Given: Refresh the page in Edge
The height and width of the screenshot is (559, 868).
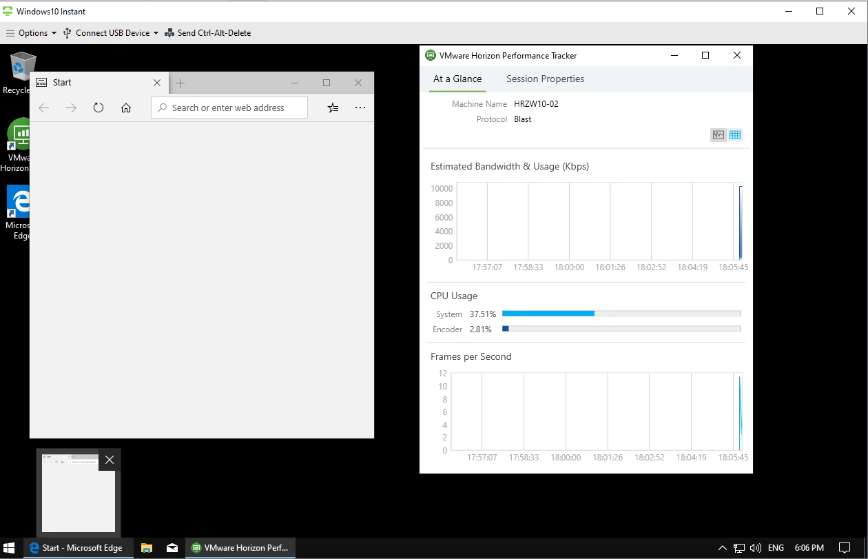Looking at the screenshot, I should [99, 108].
